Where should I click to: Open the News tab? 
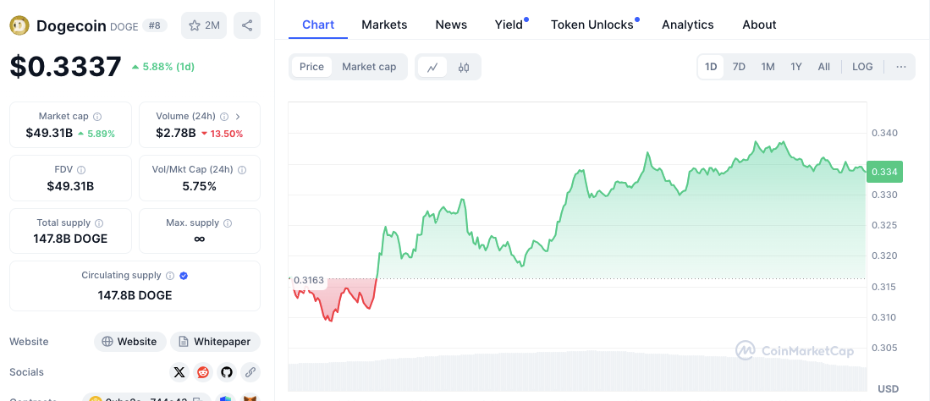point(451,25)
